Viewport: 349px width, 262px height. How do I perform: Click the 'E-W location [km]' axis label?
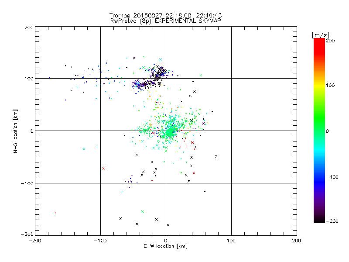click(165, 246)
